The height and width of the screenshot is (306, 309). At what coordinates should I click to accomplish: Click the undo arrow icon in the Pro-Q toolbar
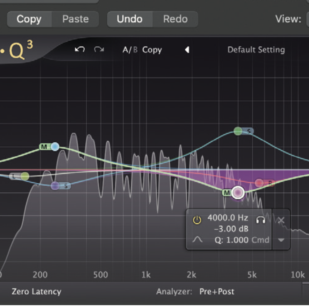pos(79,50)
